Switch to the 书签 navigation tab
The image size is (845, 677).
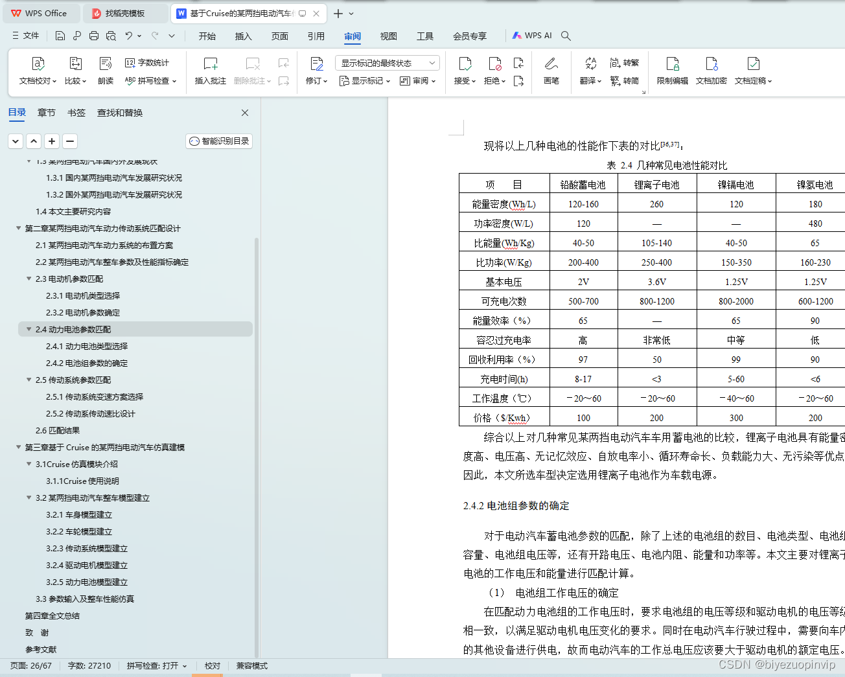tap(76, 113)
